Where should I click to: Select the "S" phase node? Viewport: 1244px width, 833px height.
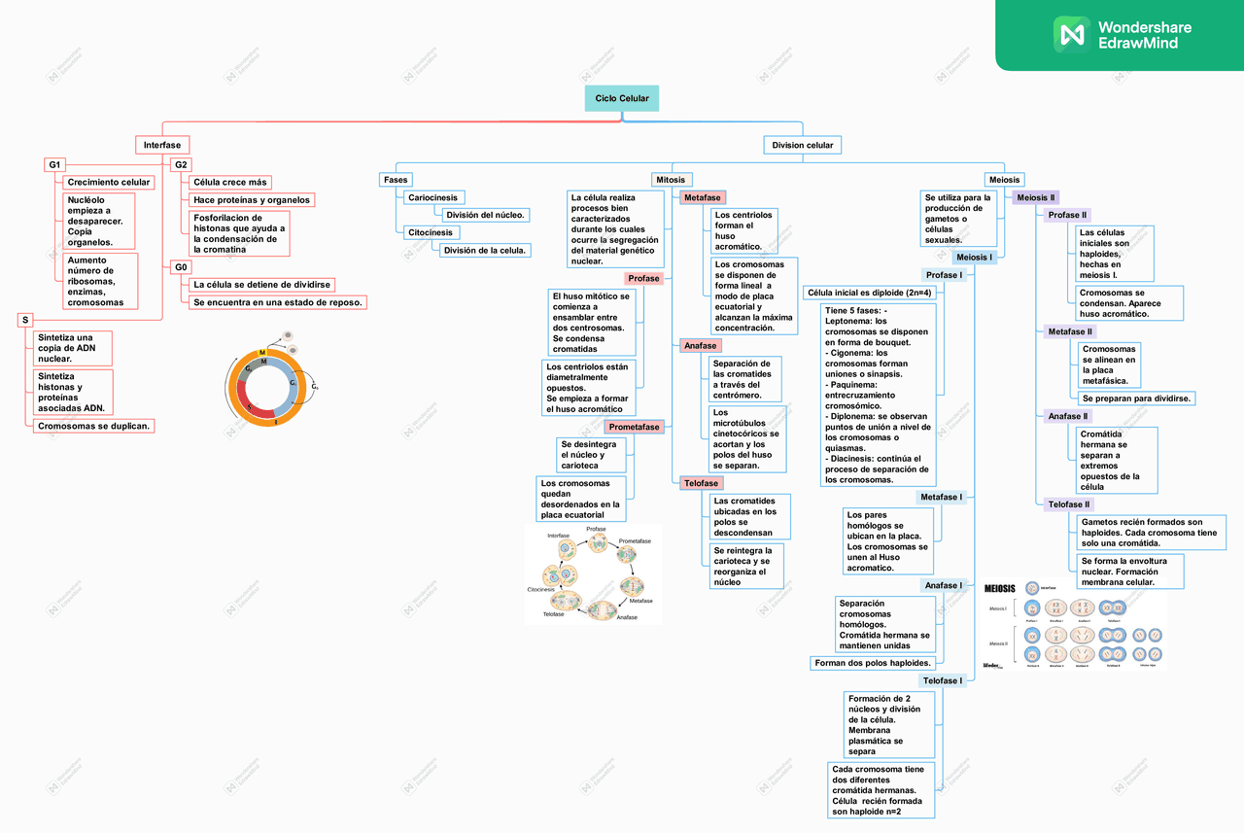tap(25, 320)
